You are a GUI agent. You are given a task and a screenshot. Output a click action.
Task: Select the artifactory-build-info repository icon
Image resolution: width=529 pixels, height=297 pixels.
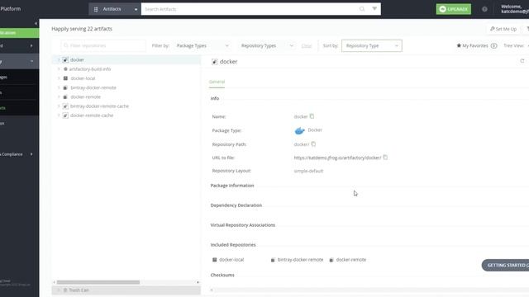pyautogui.click(x=65, y=69)
